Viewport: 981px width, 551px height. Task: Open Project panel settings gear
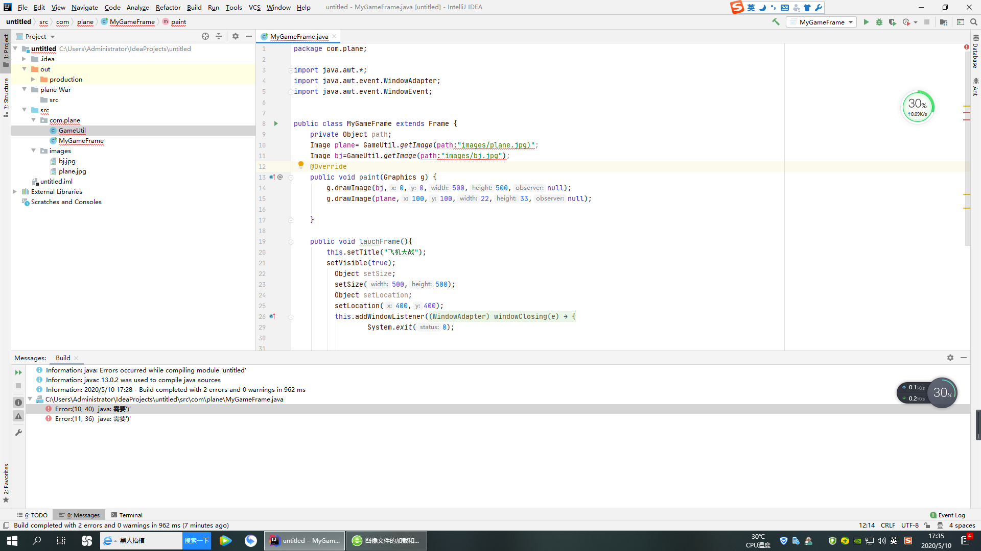[236, 36]
